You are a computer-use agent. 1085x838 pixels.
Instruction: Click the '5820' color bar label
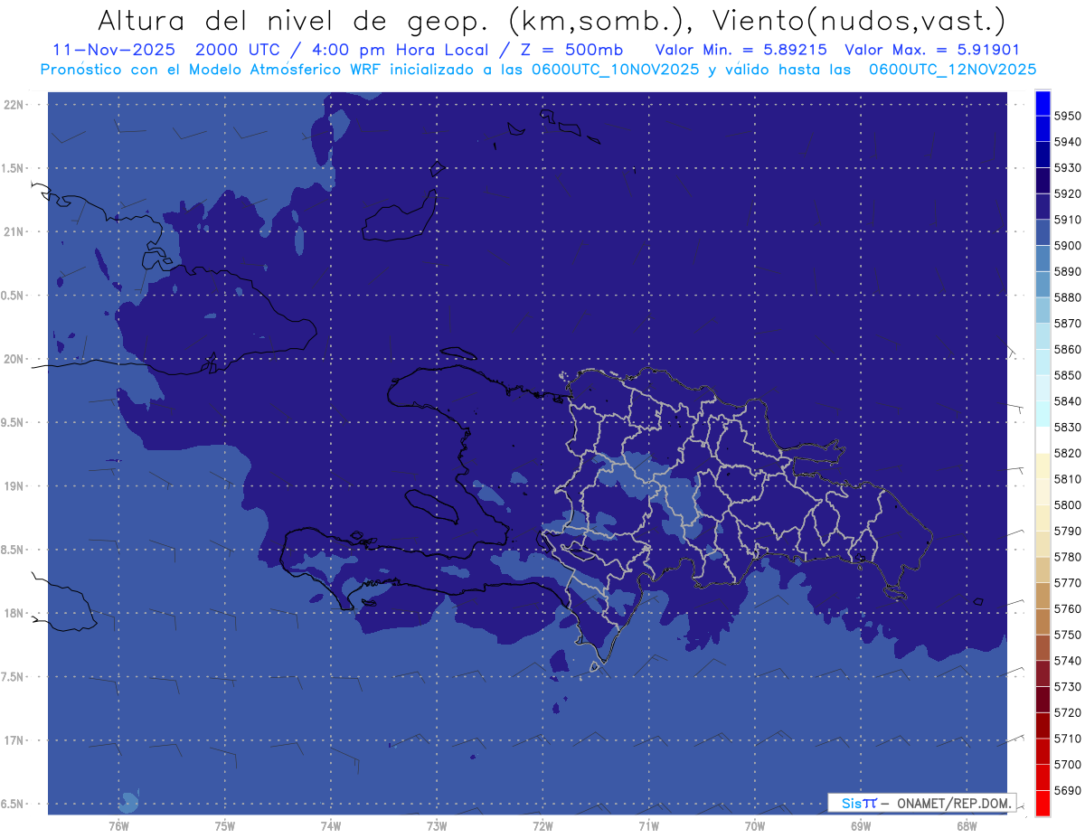[1068, 453]
